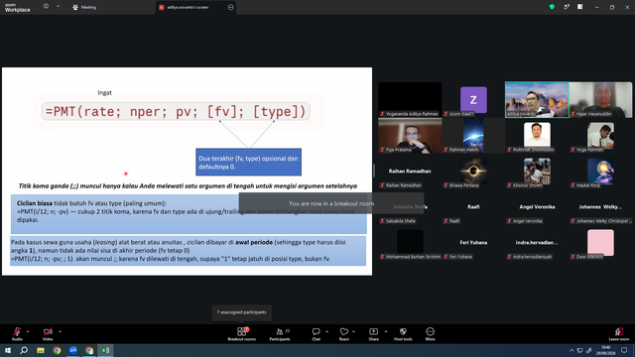Select Birawa Perkasa's participant tile
The height and width of the screenshot is (357, 635).
473,171
